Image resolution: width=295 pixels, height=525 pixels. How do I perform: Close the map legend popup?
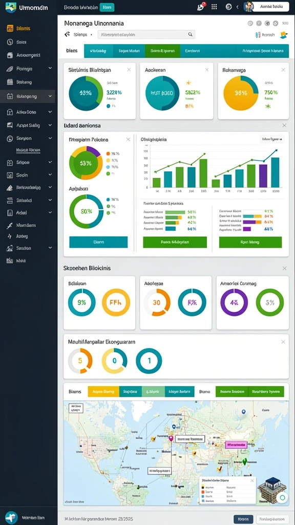click(252, 480)
